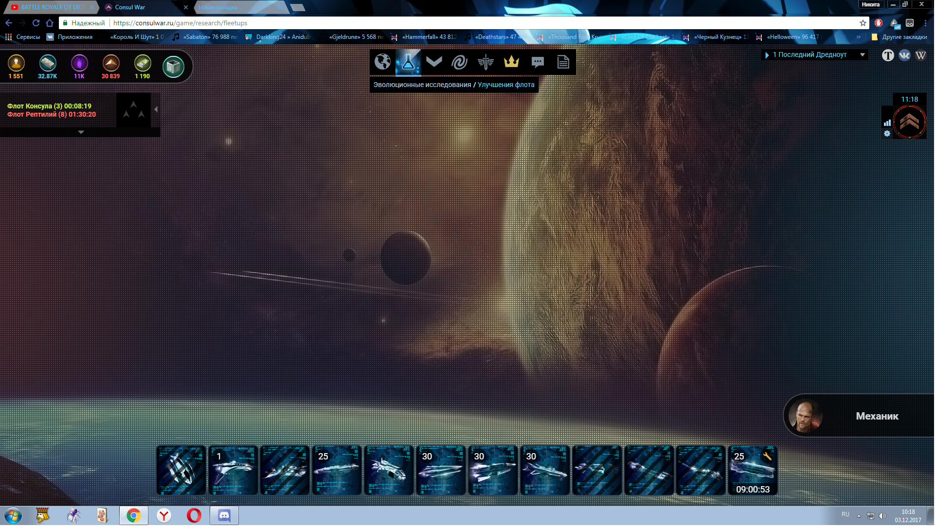Select the research flask tab
The height and width of the screenshot is (527, 936).
[409, 62]
